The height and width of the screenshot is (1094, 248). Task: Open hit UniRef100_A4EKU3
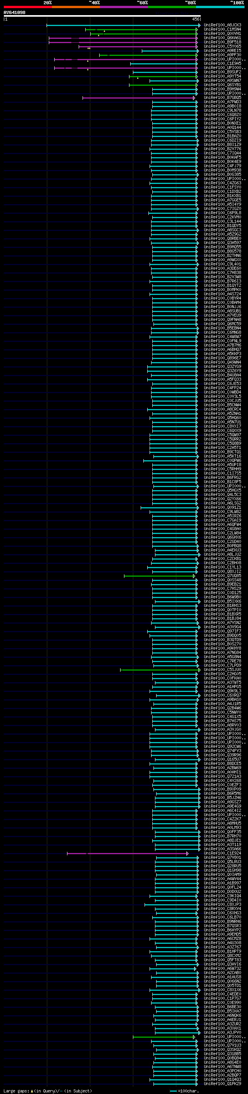point(222,550)
